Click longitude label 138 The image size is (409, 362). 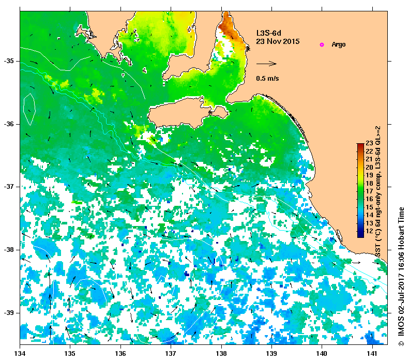pos(221,354)
